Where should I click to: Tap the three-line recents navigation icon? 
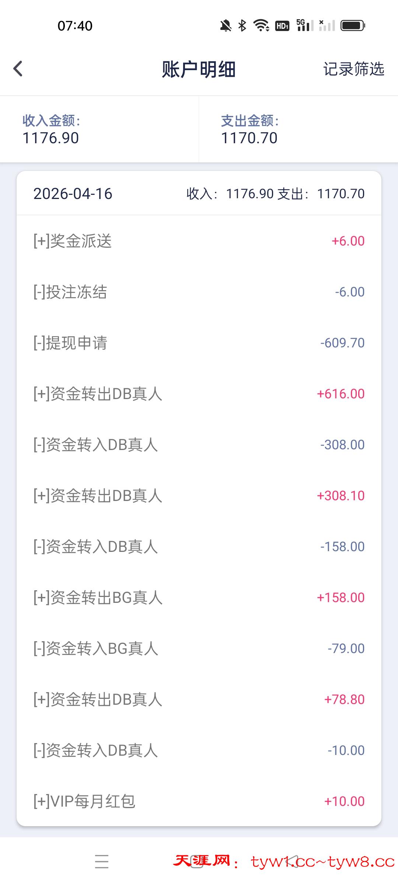[102, 862]
